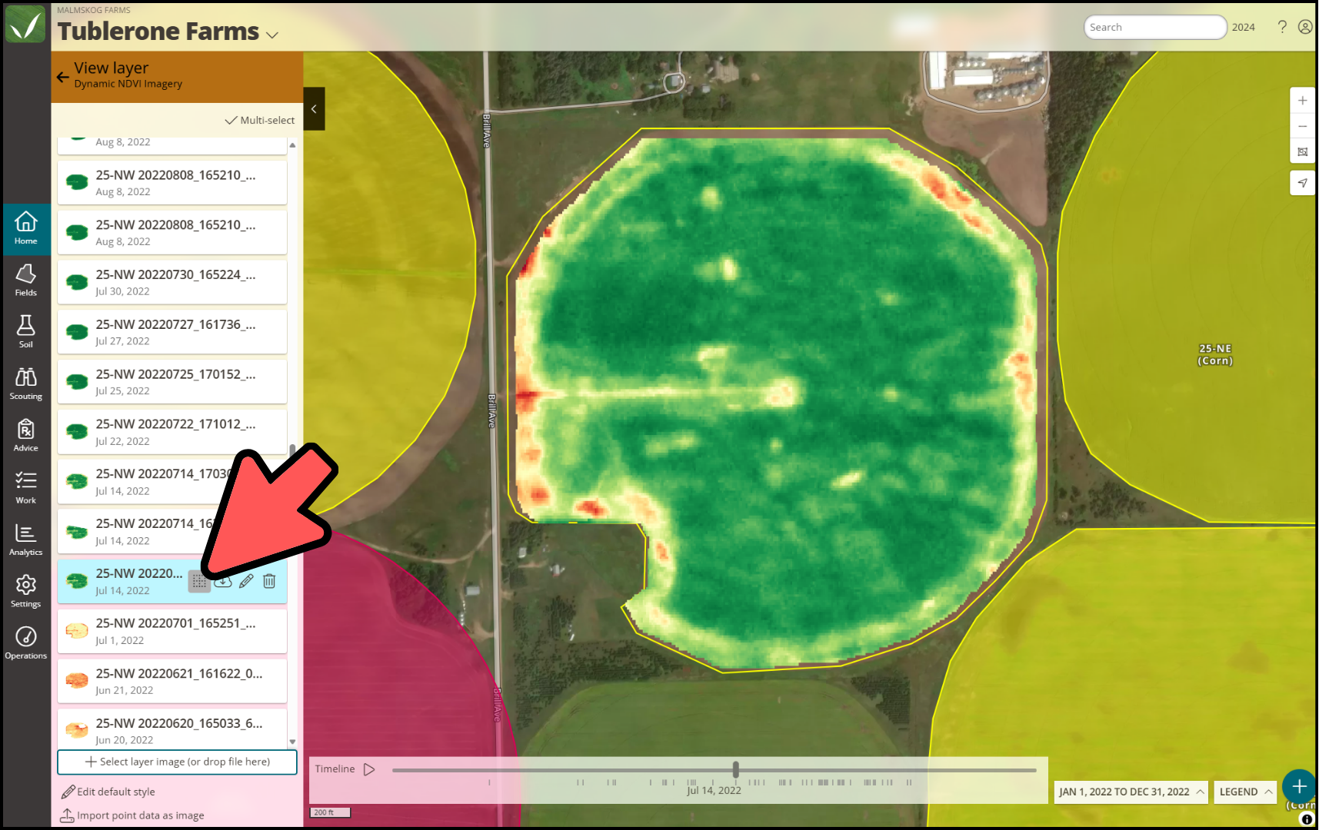Select layer 25-NW 20220727_161736
This screenshot has height=830, width=1319.
pyautogui.click(x=172, y=332)
